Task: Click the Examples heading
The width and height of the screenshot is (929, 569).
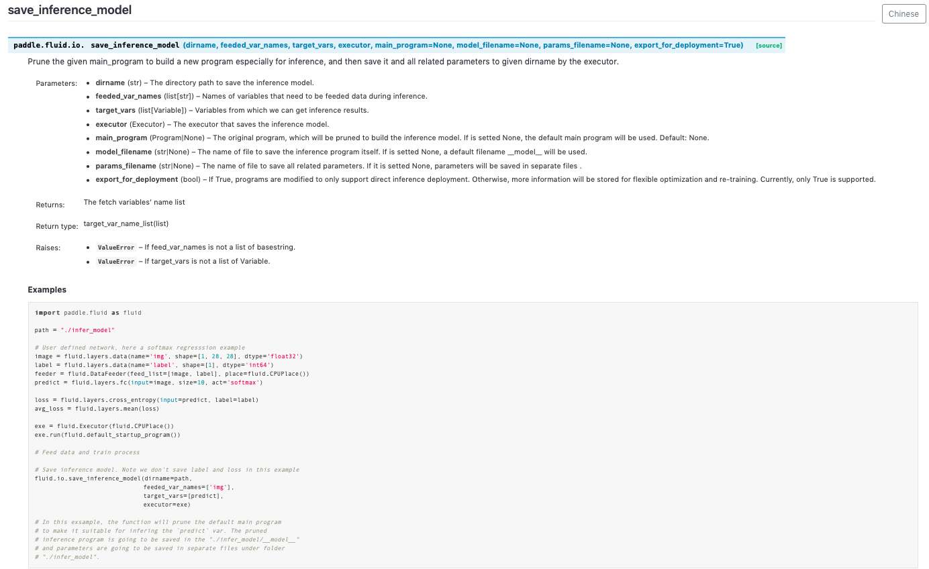Action: point(47,290)
